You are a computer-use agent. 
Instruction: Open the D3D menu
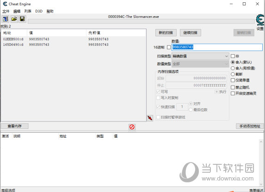39,11
